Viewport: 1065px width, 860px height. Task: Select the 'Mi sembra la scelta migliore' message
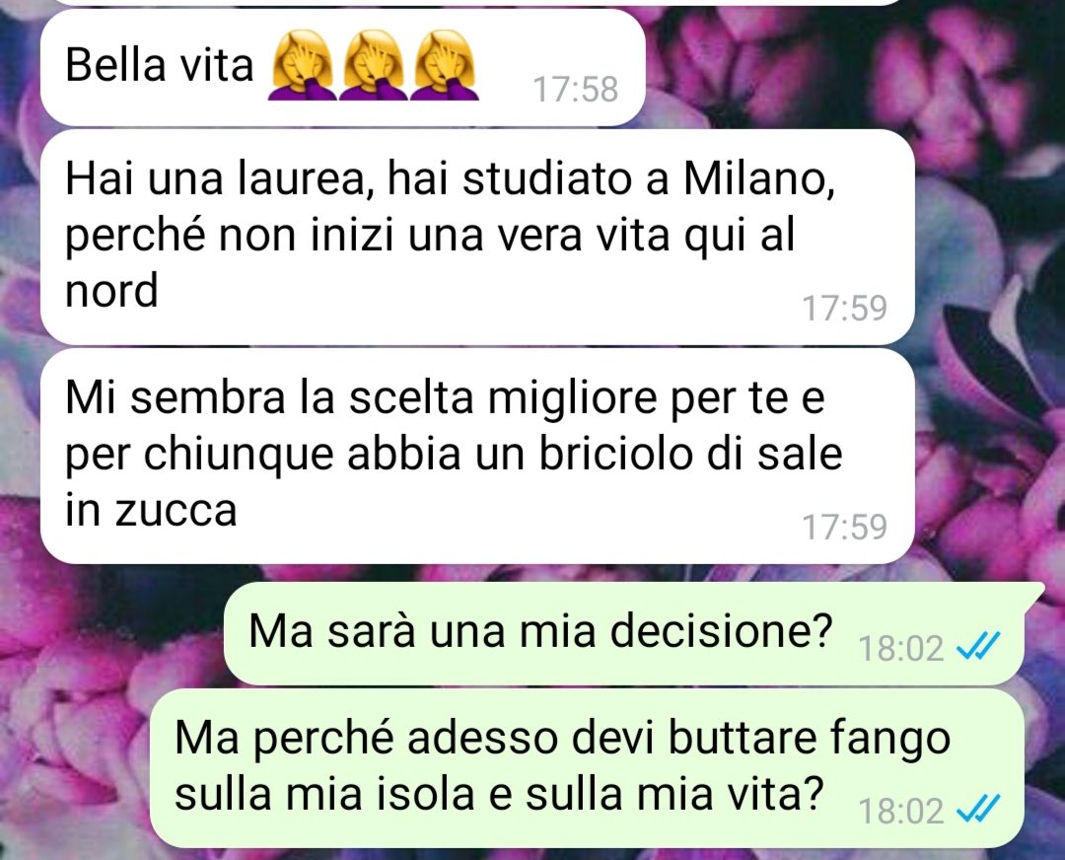tap(477, 456)
